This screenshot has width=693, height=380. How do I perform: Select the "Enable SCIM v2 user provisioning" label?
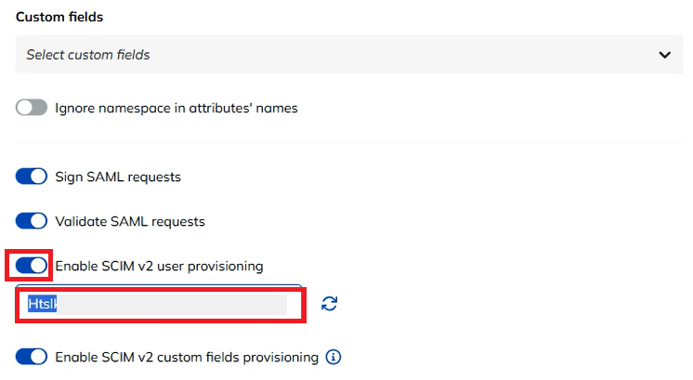159,266
